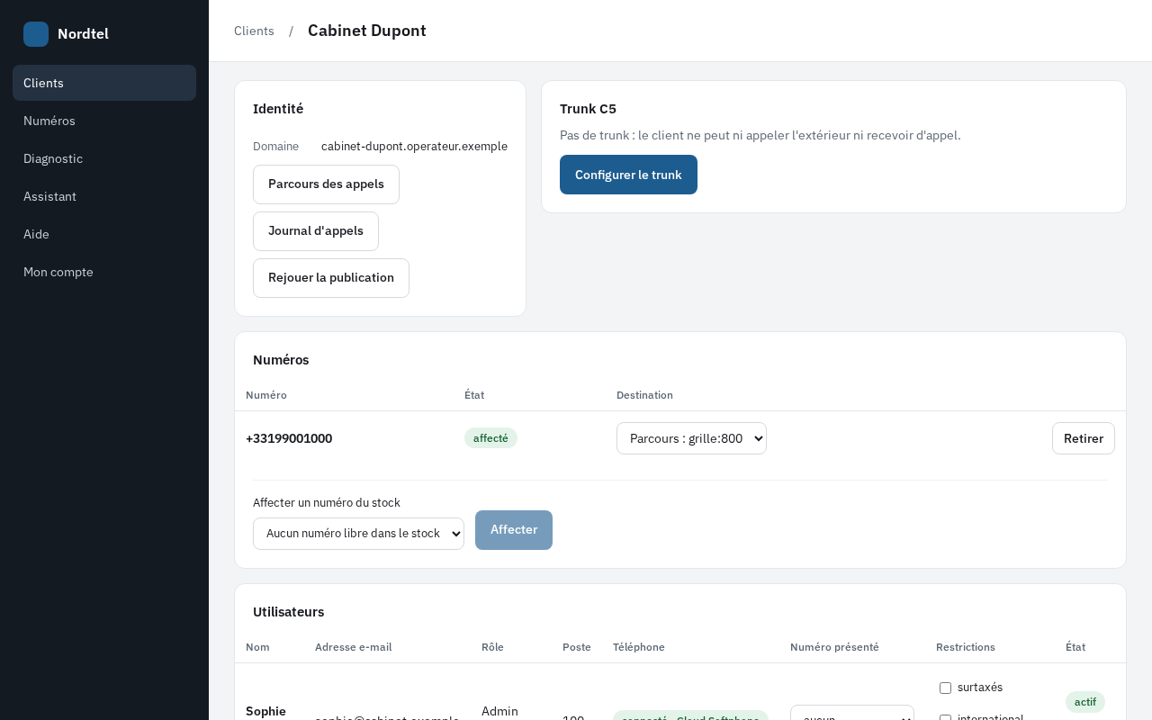Click the Cabinet Dupont page title
The image size is (1152, 720).
pos(367,31)
